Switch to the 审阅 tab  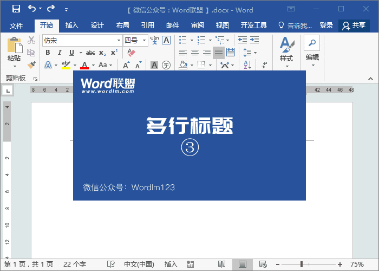(198, 25)
